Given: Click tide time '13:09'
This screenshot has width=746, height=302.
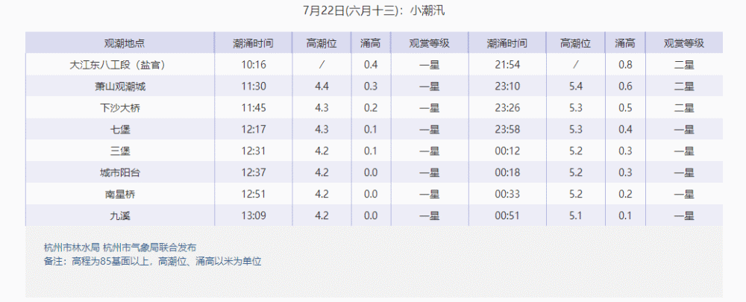Looking at the screenshot, I should tap(254, 216).
